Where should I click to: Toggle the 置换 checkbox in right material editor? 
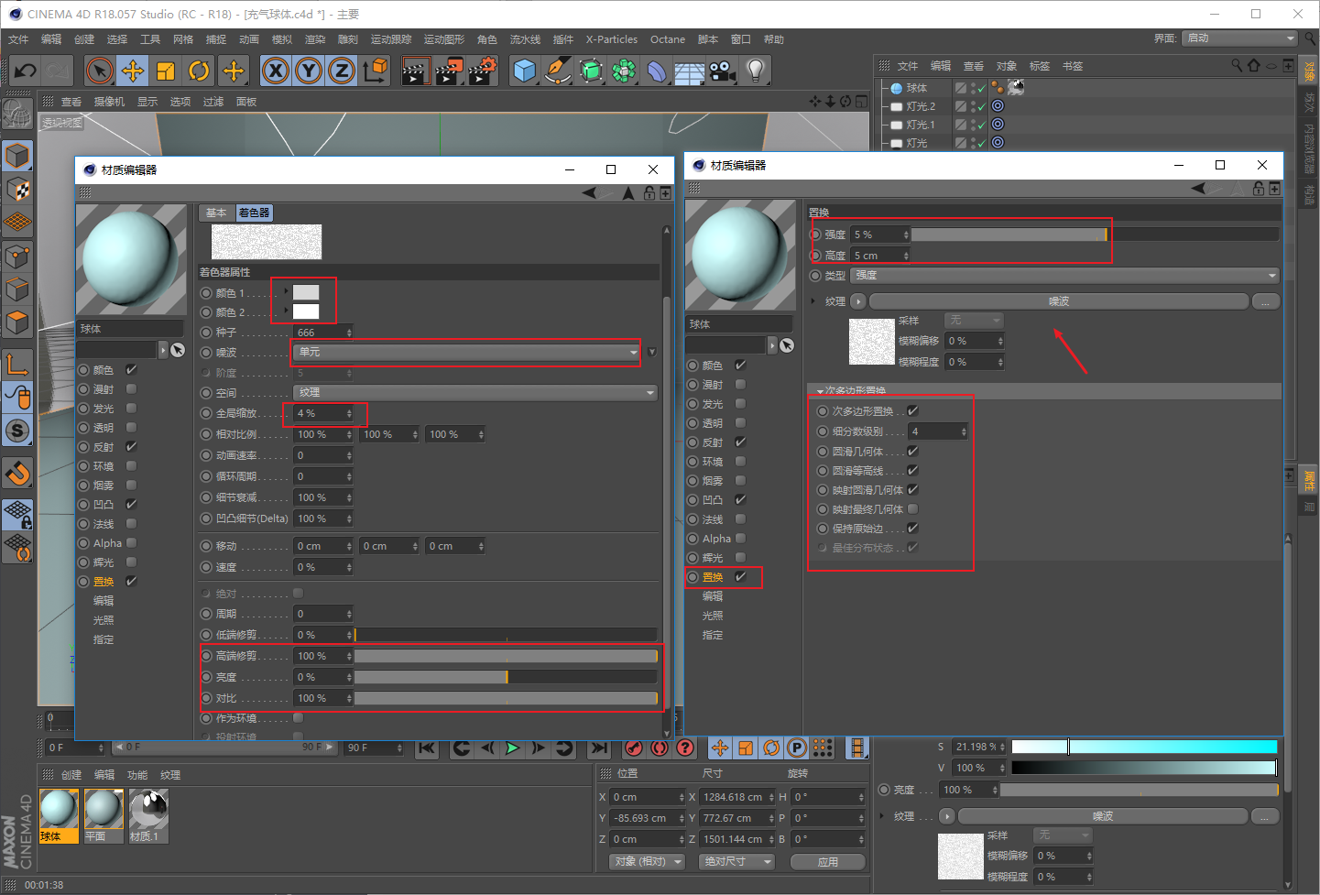(740, 577)
